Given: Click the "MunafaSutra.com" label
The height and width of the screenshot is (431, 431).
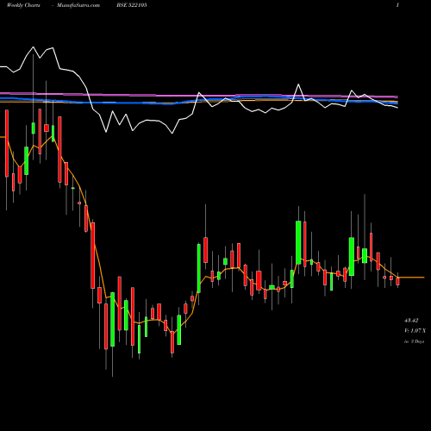Looking at the screenshot, I should (x=78, y=5).
